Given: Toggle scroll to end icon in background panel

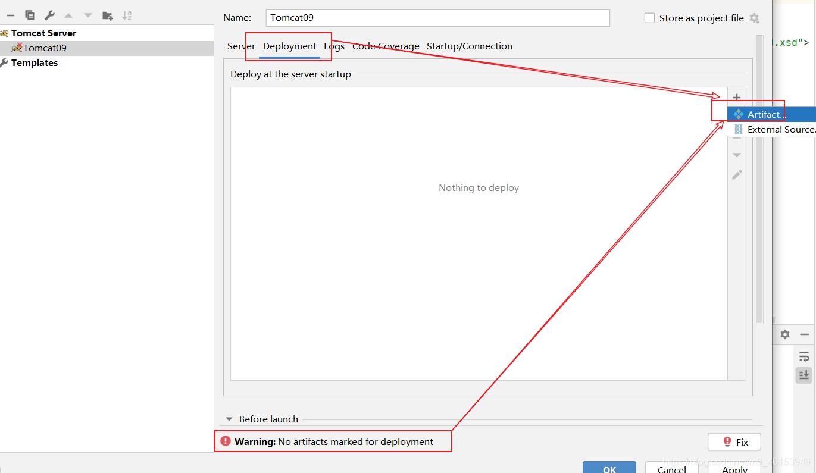Looking at the screenshot, I should click(804, 375).
